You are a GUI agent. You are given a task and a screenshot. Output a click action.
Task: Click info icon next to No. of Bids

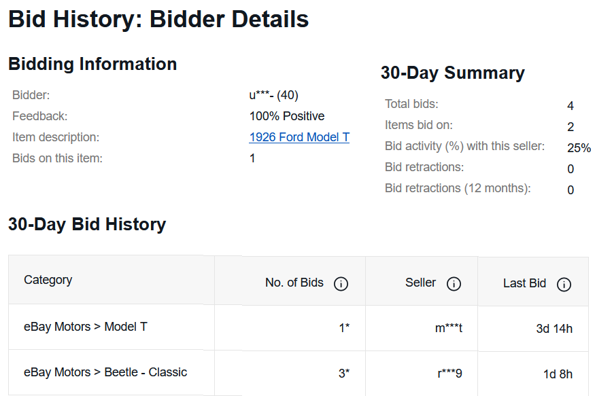point(341,284)
